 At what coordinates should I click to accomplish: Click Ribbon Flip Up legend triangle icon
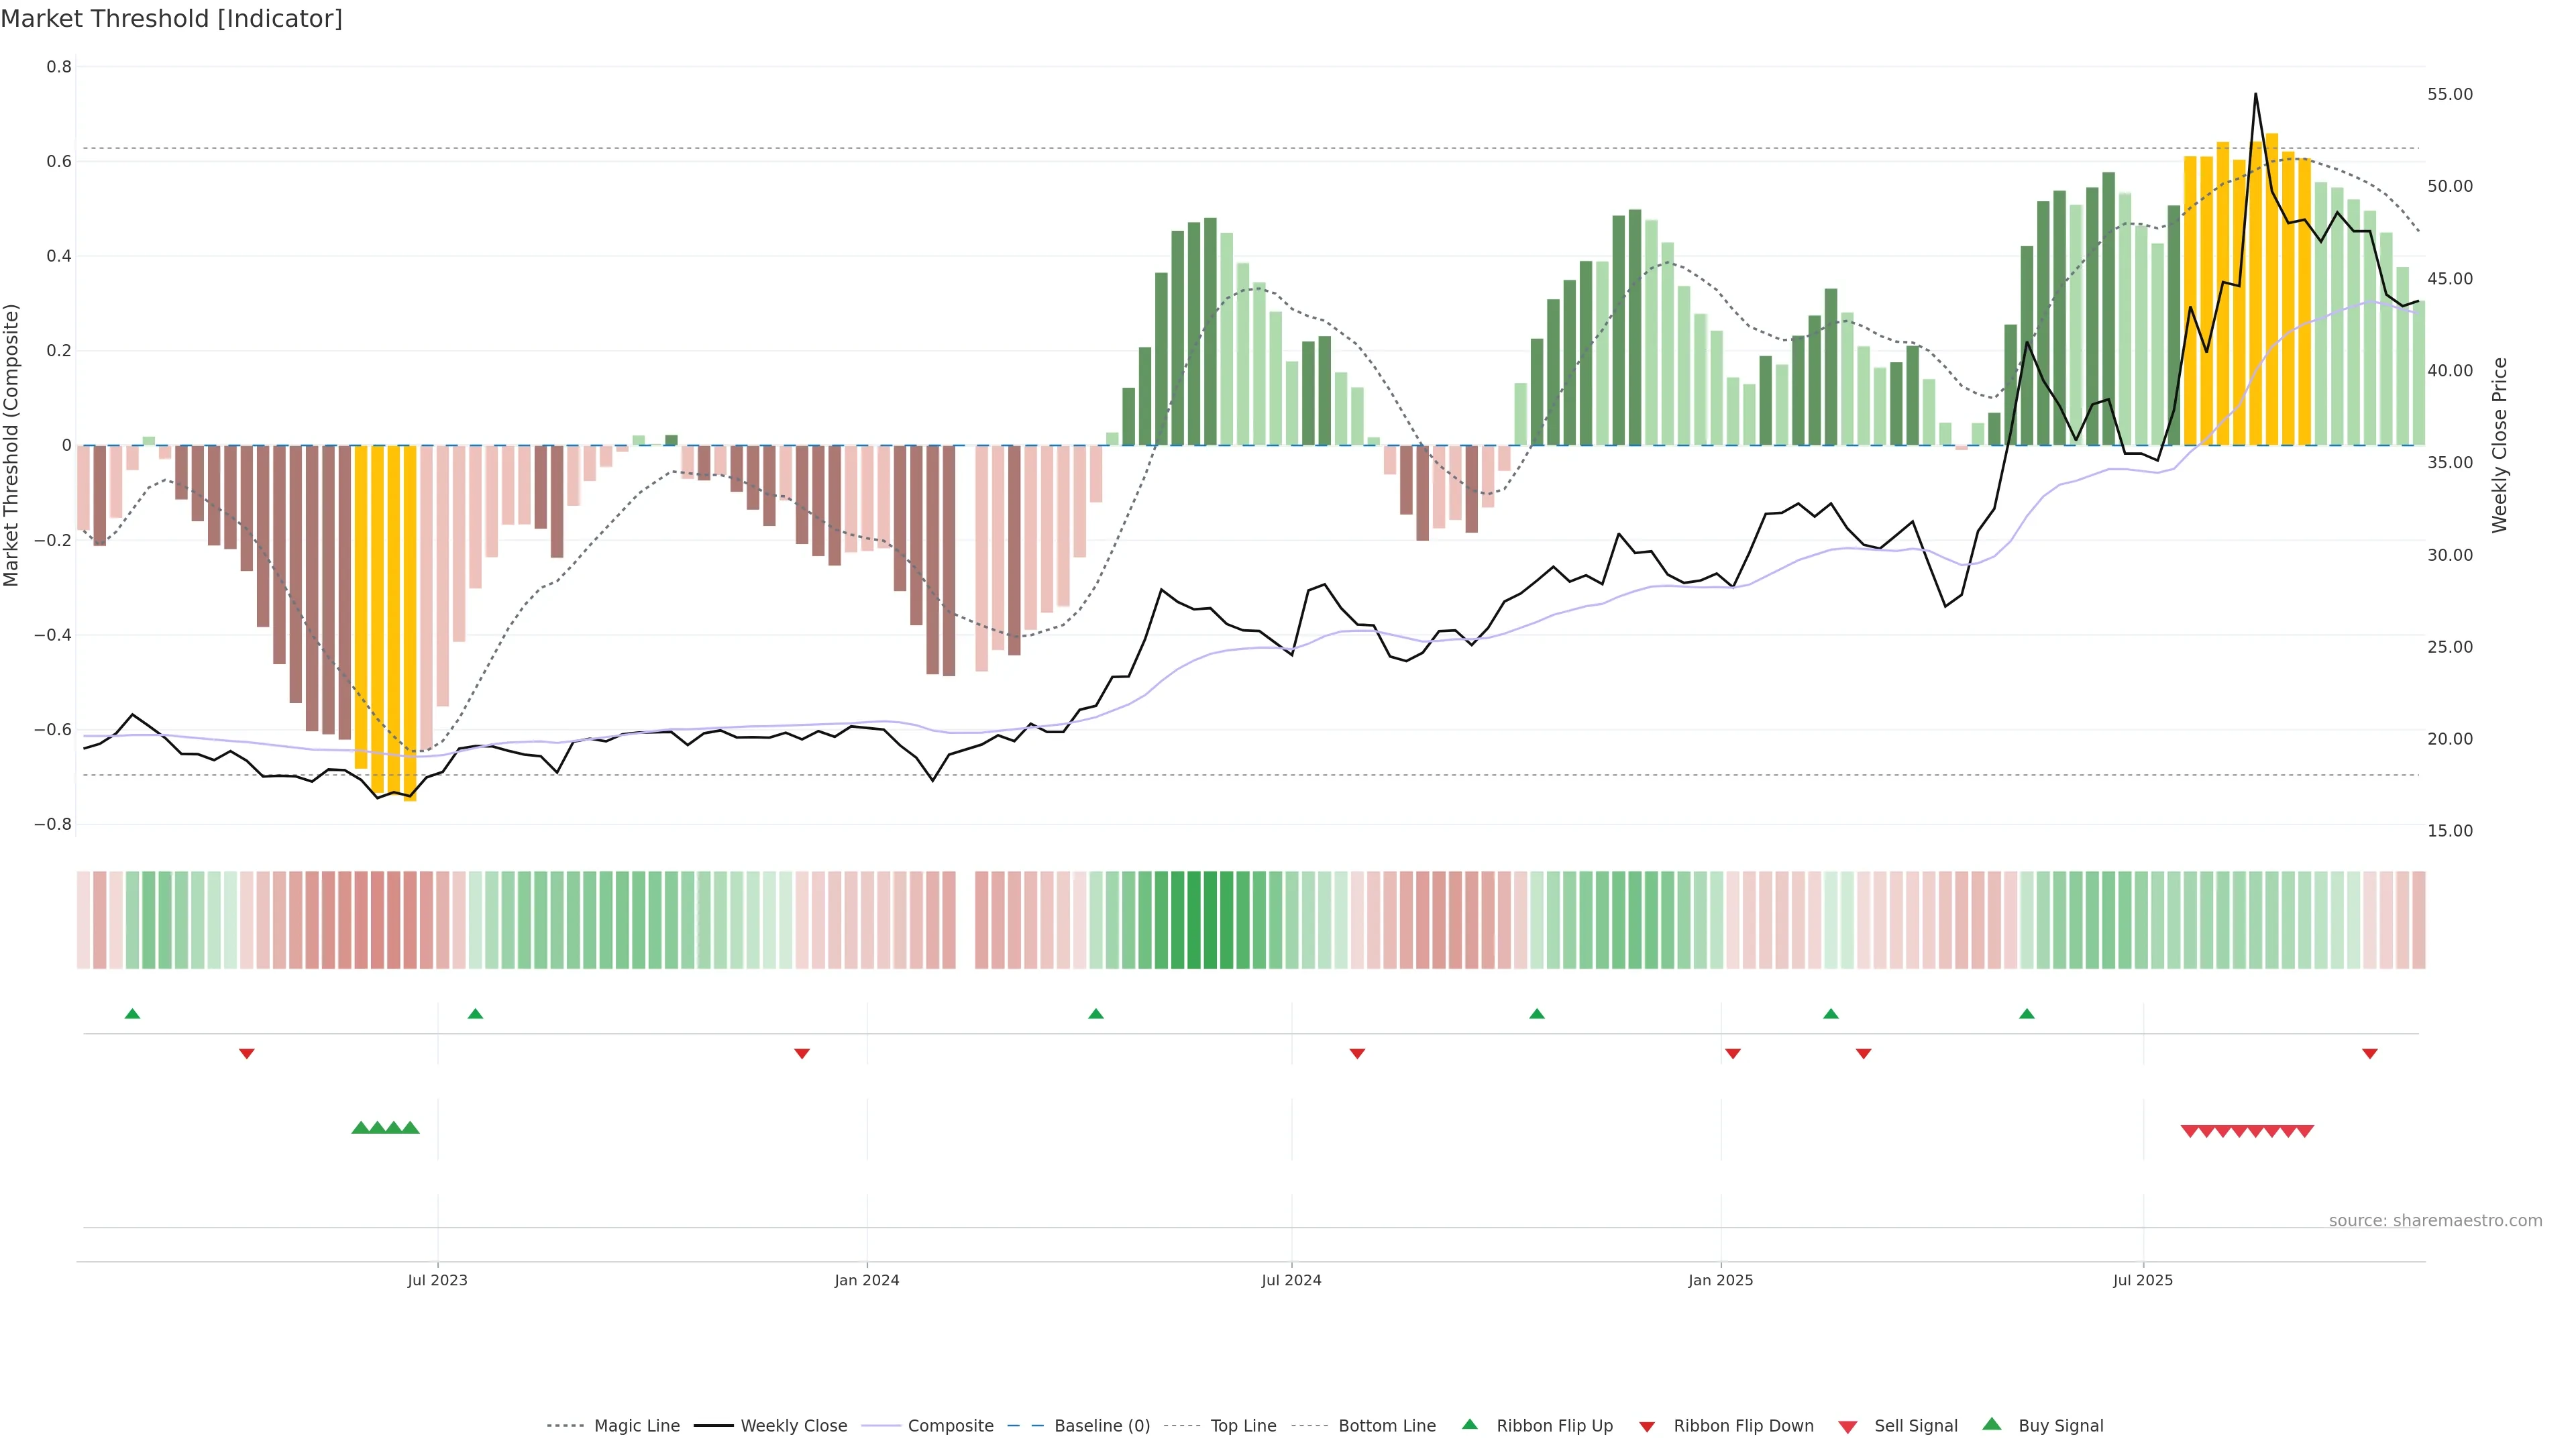click(1469, 1424)
